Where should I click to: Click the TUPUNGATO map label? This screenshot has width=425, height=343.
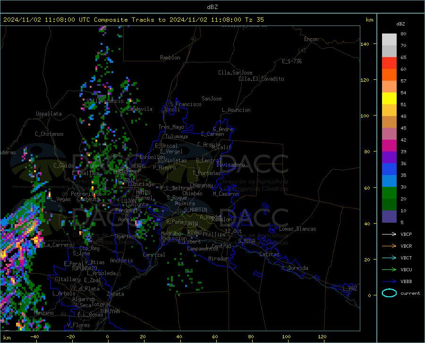tap(85, 268)
